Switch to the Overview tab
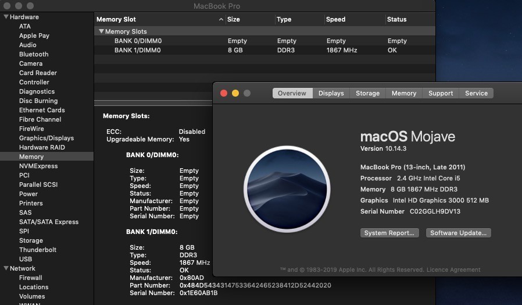Viewport: 522px width, 305px height. pyautogui.click(x=292, y=93)
